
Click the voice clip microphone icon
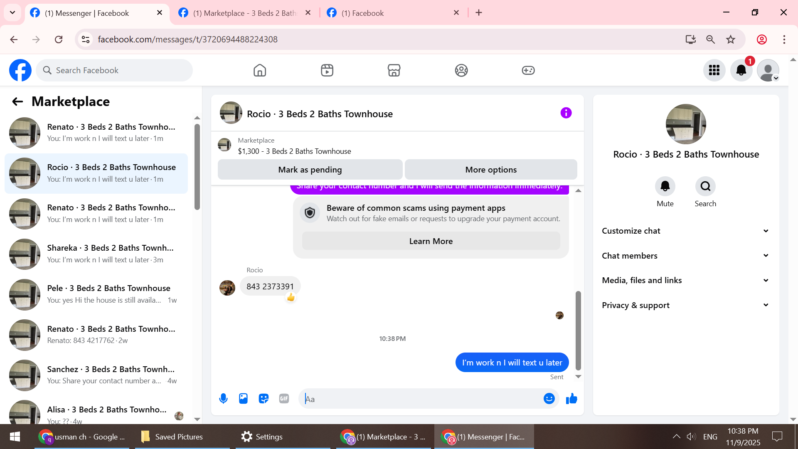(223, 399)
